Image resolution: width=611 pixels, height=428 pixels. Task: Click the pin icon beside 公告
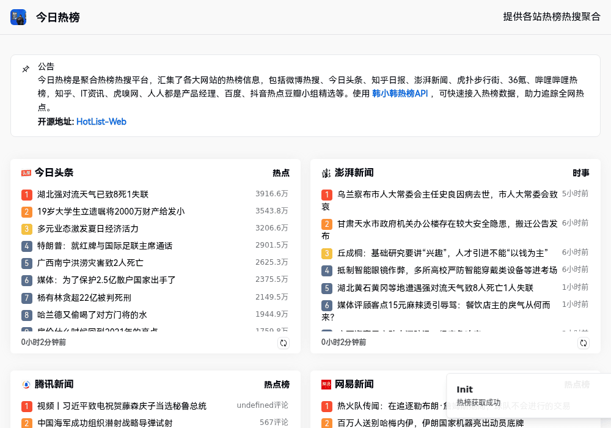26,69
